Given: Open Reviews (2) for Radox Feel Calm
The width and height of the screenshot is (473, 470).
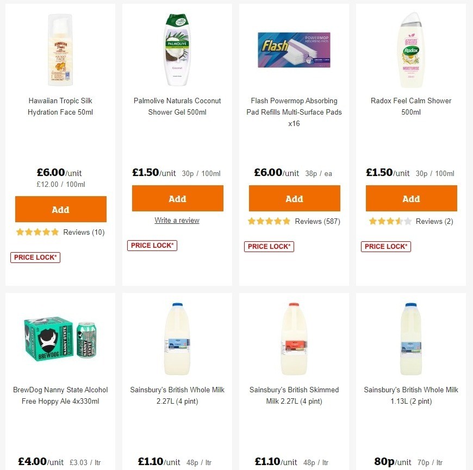Looking at the screenshot, I should [x=434, y=221].
